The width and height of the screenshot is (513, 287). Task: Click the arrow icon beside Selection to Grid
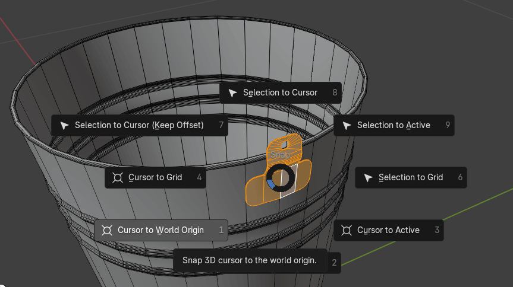368,177
